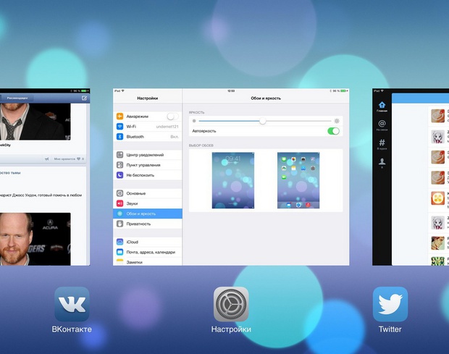Open Звуки settings row
This screenshot has height=354, width=449.
[x=148, y=203]
